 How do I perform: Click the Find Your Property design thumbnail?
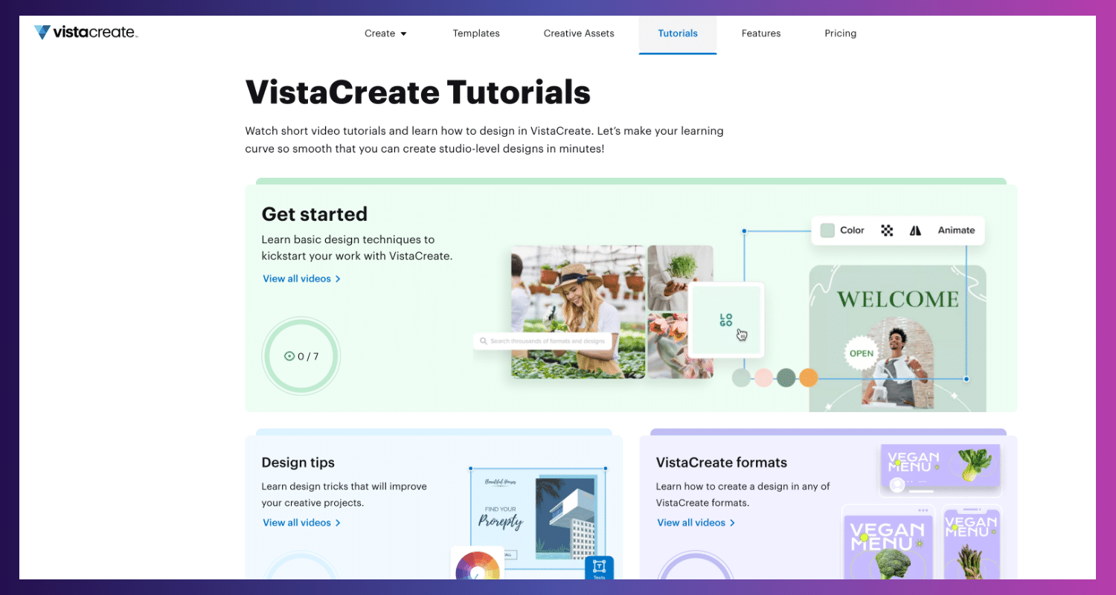[x=538, y=519]
